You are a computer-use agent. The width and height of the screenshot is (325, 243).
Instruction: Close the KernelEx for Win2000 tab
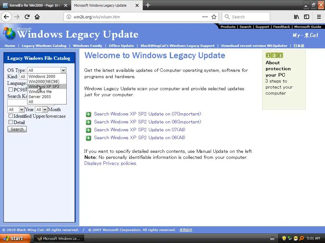(x=66, y=5)
